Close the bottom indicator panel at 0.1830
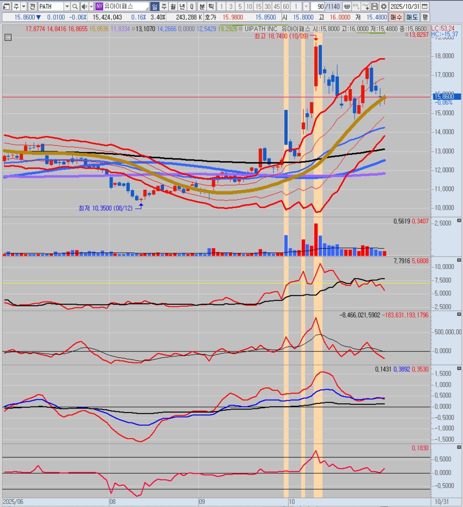 pos(459,447)
